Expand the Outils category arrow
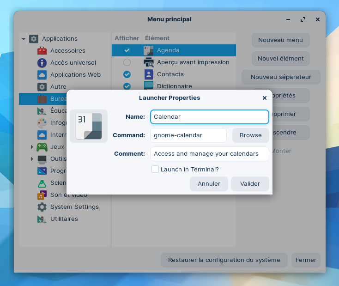Screen dimensions: 339x286 coord(32,159)
